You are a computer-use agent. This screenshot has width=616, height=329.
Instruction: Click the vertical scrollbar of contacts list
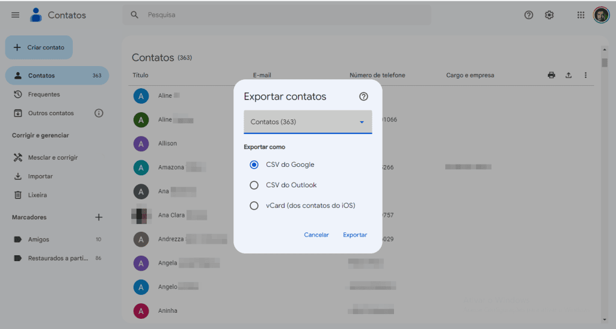tap(604, 62)
